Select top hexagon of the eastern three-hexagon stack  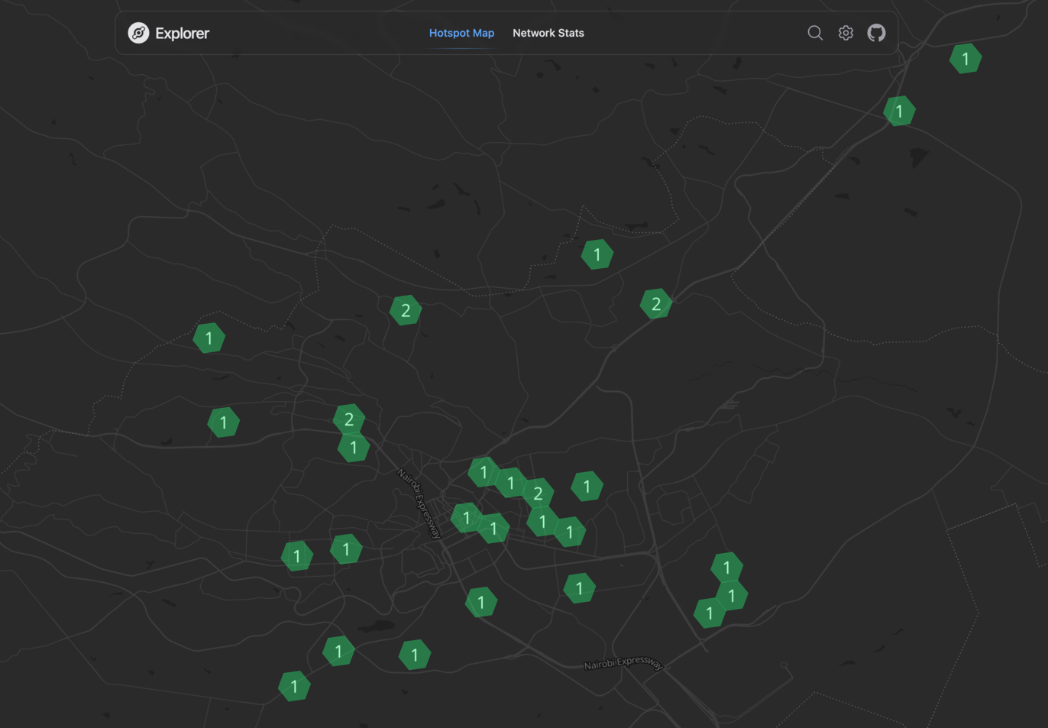(726, 566)
